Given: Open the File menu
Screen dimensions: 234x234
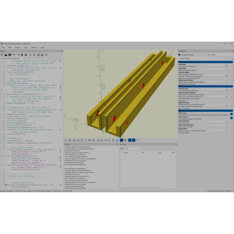Looking at the screenshot, I should (x=3, y=48).
